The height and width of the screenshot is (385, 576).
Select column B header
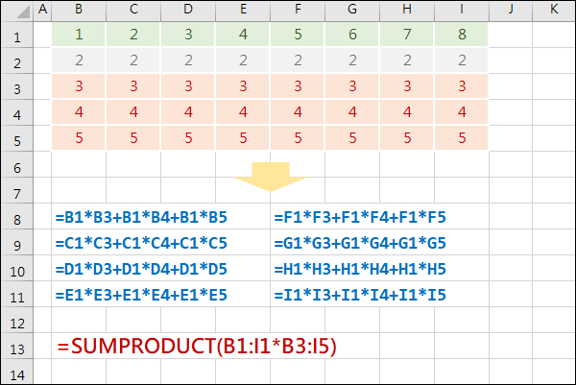pos(79,10)
